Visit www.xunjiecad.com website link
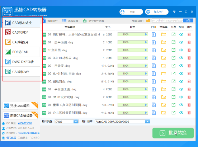 pyautogui.click(x=29, y=133)
